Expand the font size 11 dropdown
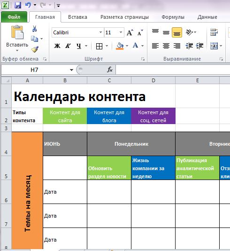 coord(121,32)
